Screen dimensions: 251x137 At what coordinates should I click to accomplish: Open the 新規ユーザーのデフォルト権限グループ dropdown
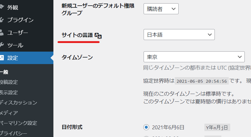161,9
